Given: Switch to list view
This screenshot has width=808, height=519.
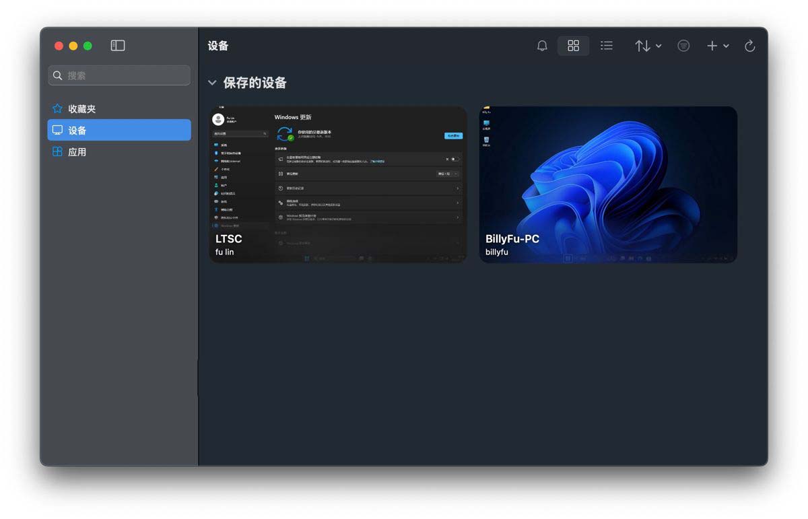Looking at the screenshot, I should coord(607,46).
